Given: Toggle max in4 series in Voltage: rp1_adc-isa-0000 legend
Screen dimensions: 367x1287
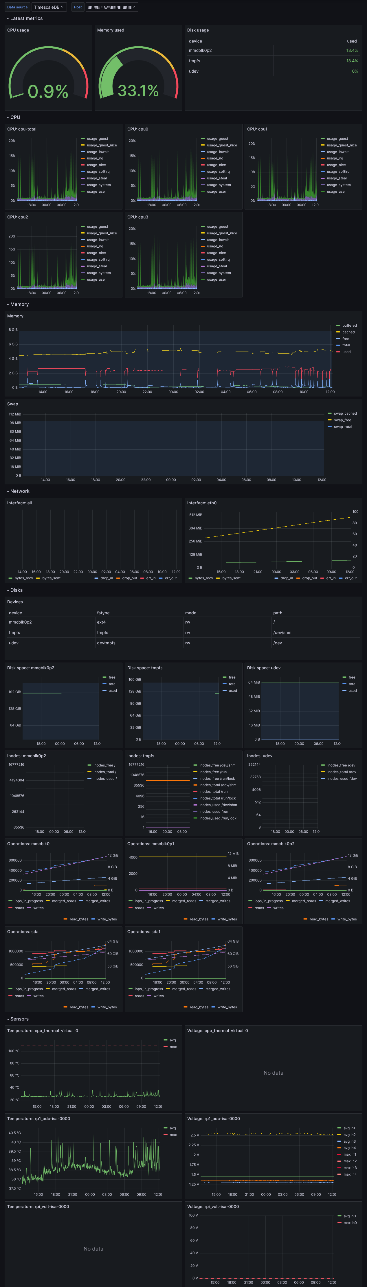Looking at the screenshot, I should click(350, 1174).
